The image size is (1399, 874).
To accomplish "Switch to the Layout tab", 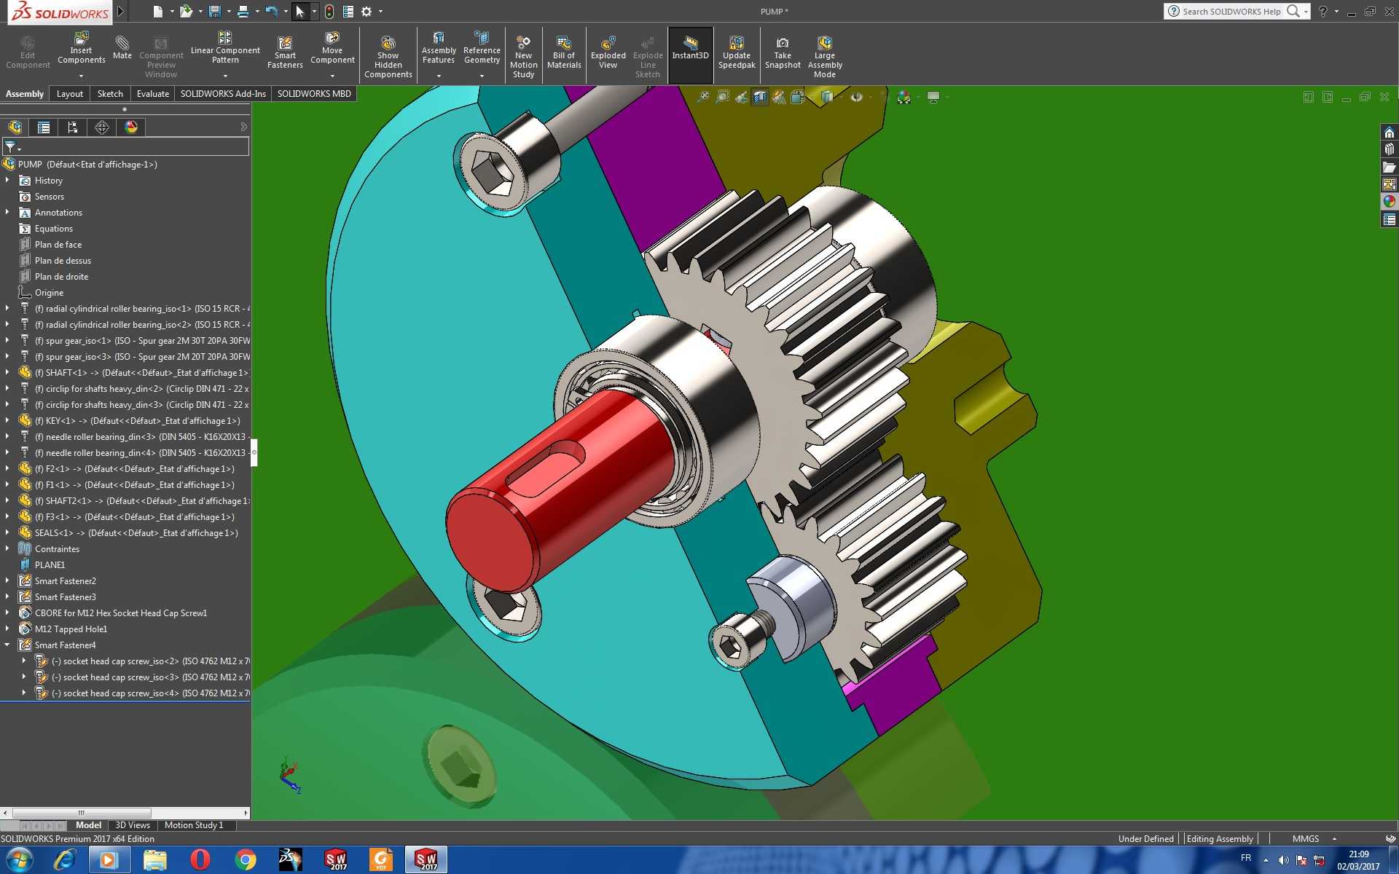I will (70, 94).
